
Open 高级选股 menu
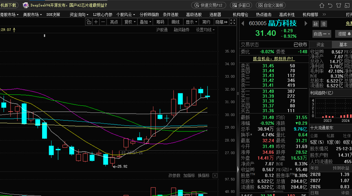[194, 15]
